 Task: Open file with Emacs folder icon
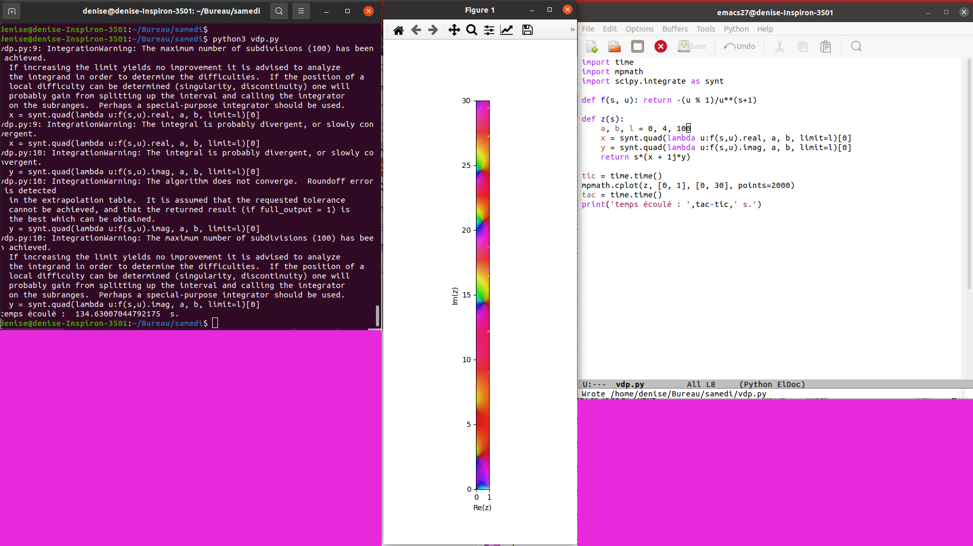click(x=614, y=47)
